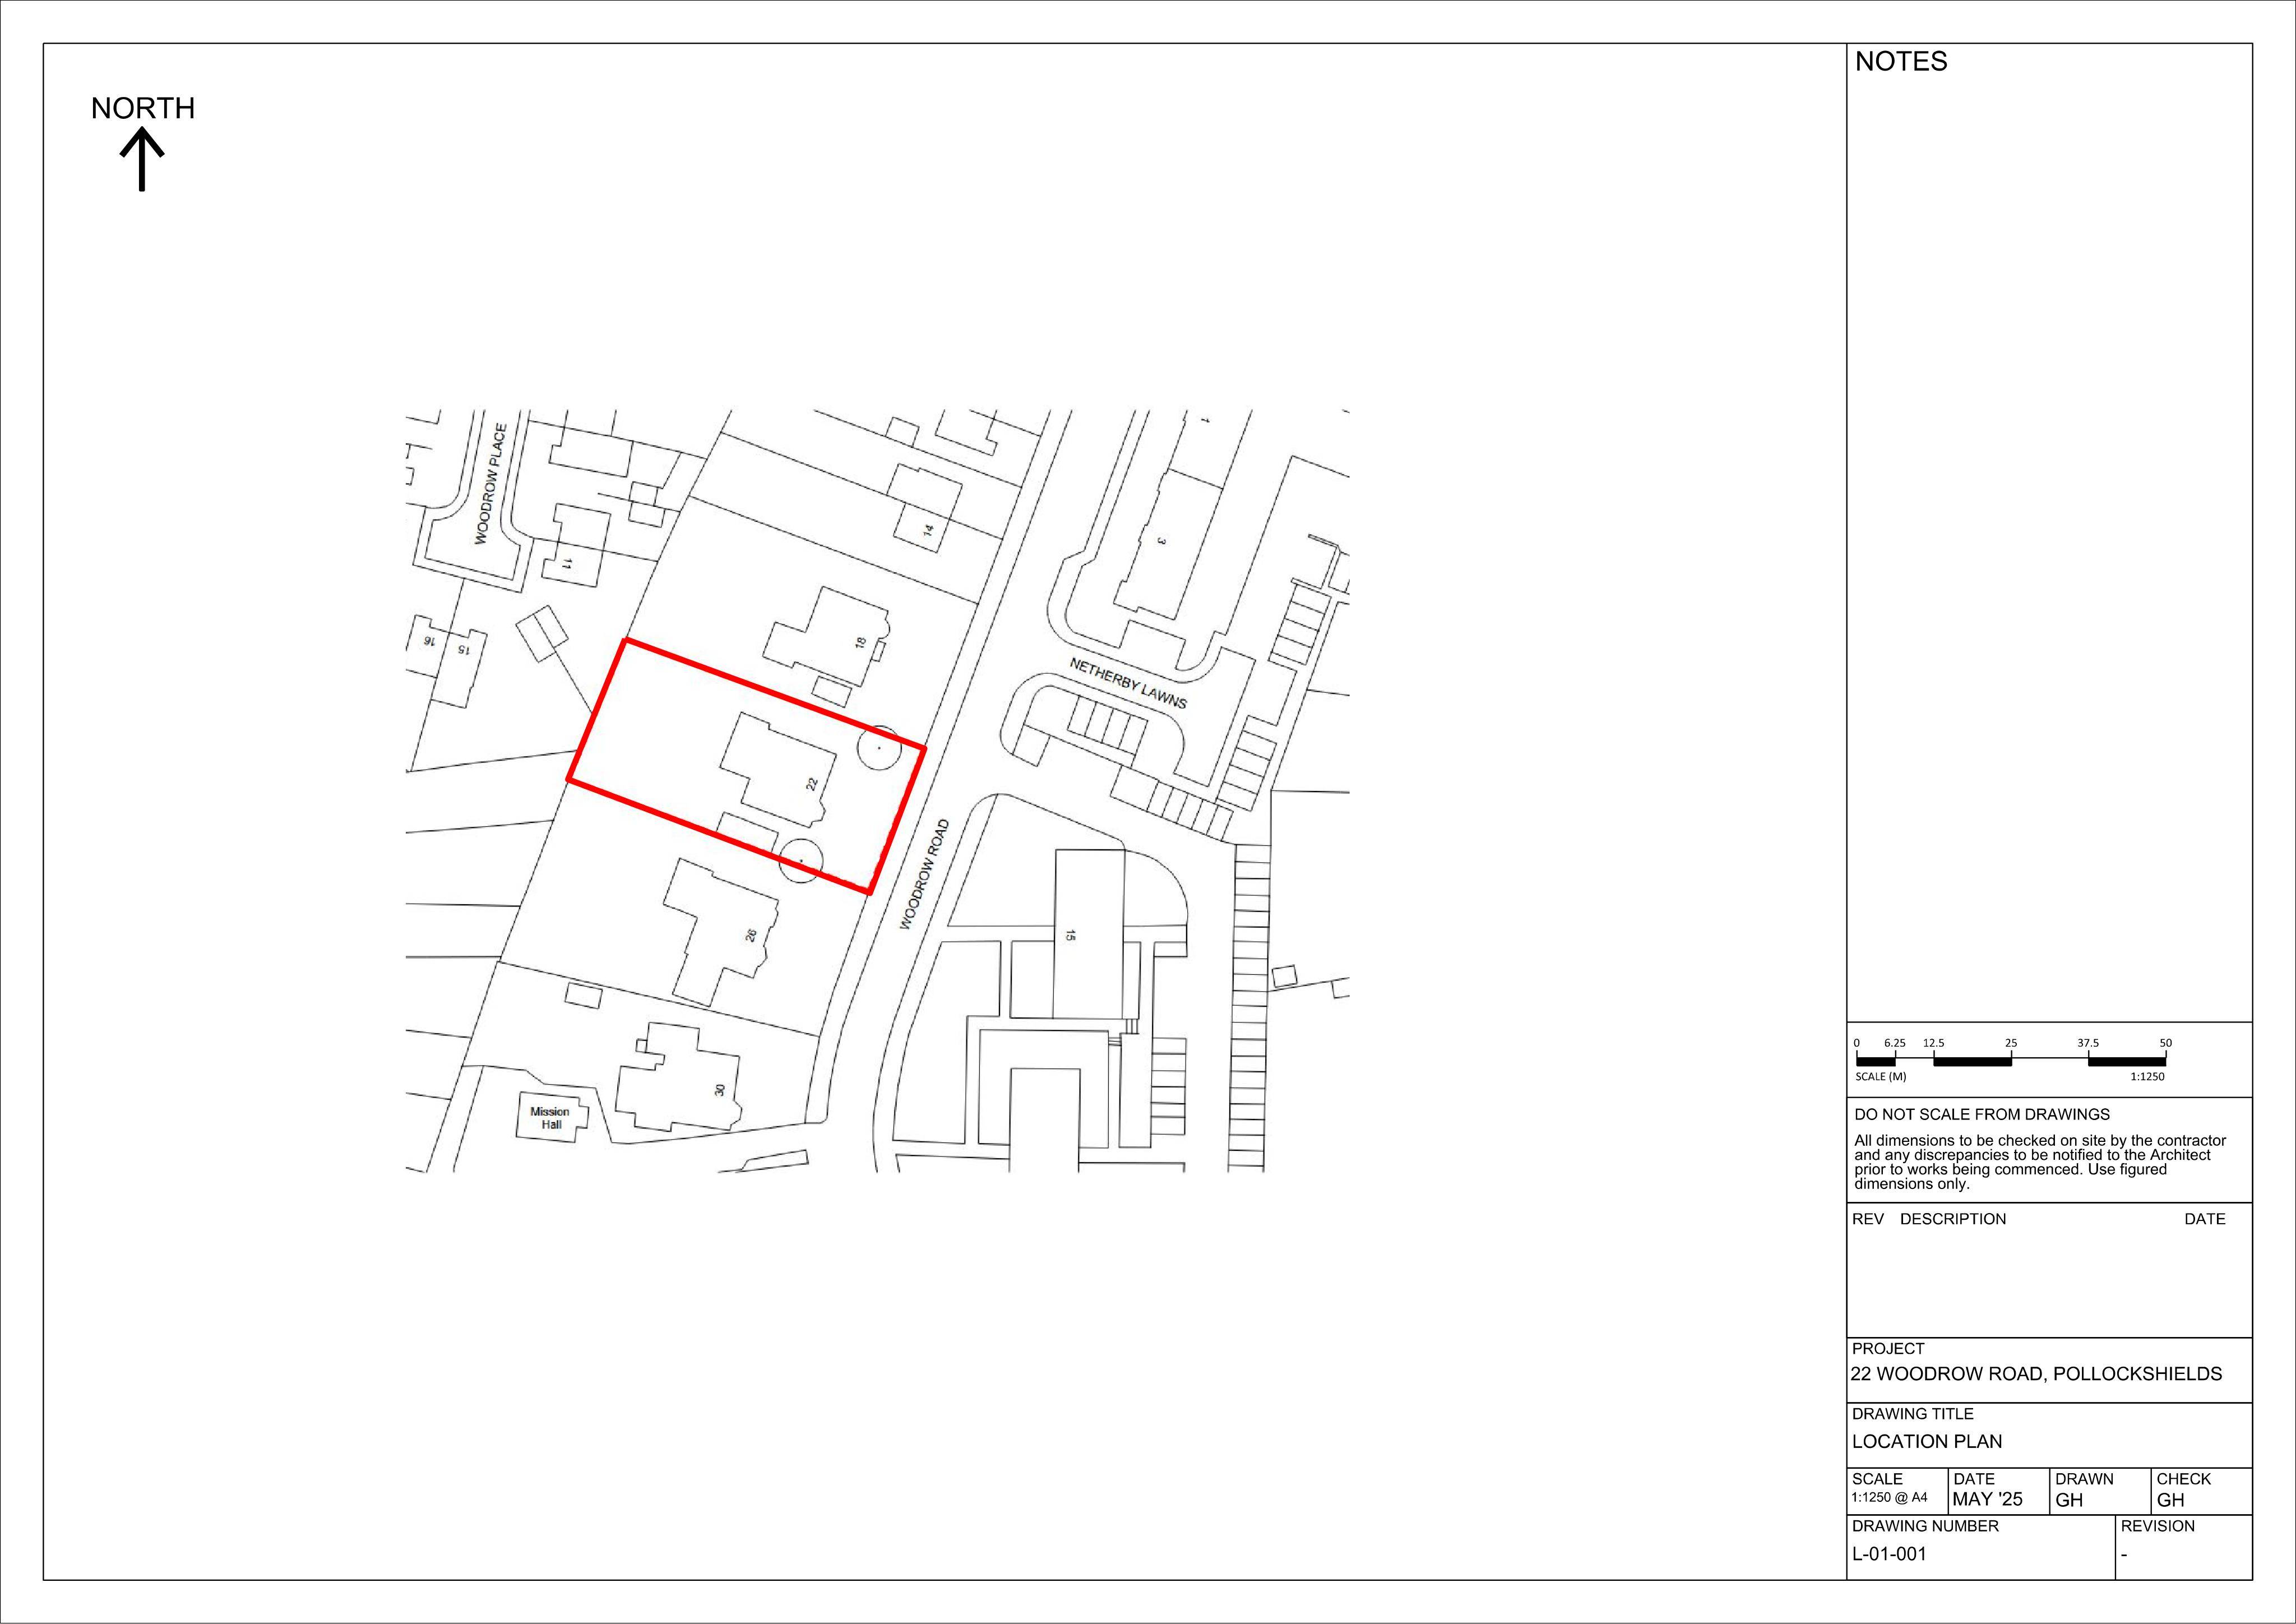2296x1624 pixels.
Task: Click house number 30 on the map
Action: (x=720, y=1090)
